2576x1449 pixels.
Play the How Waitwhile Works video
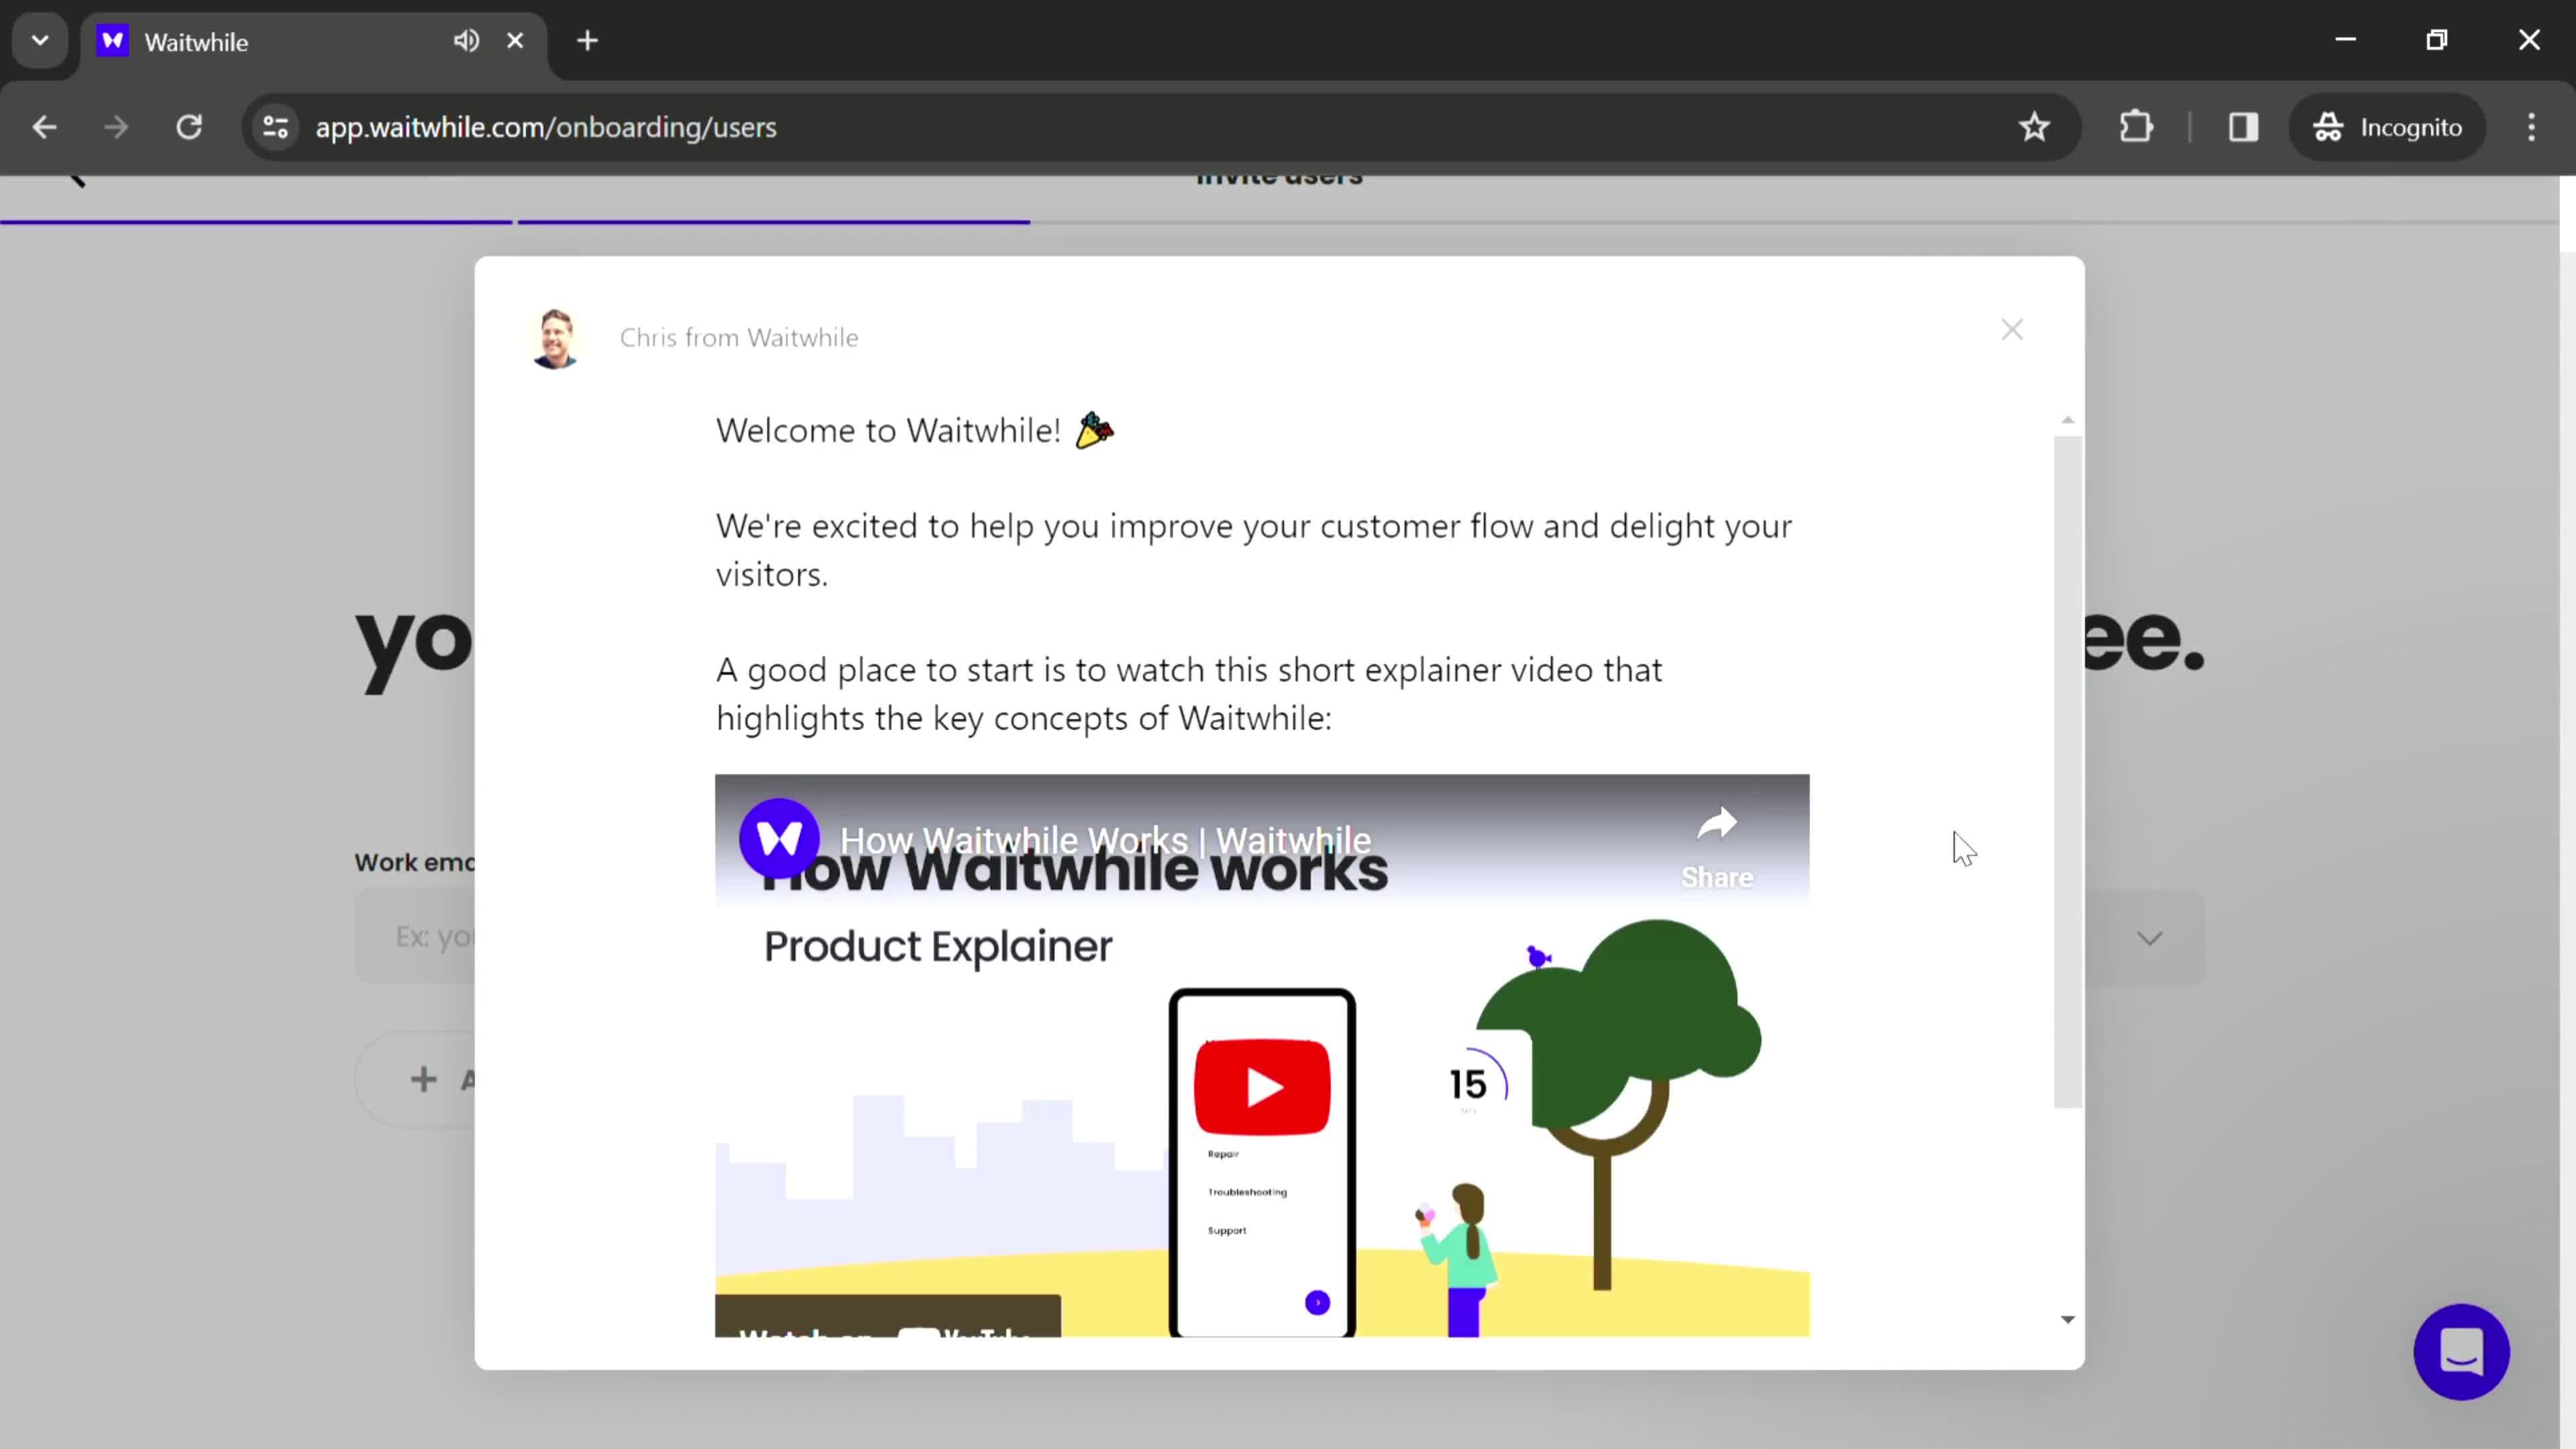coord(1262,1086)
